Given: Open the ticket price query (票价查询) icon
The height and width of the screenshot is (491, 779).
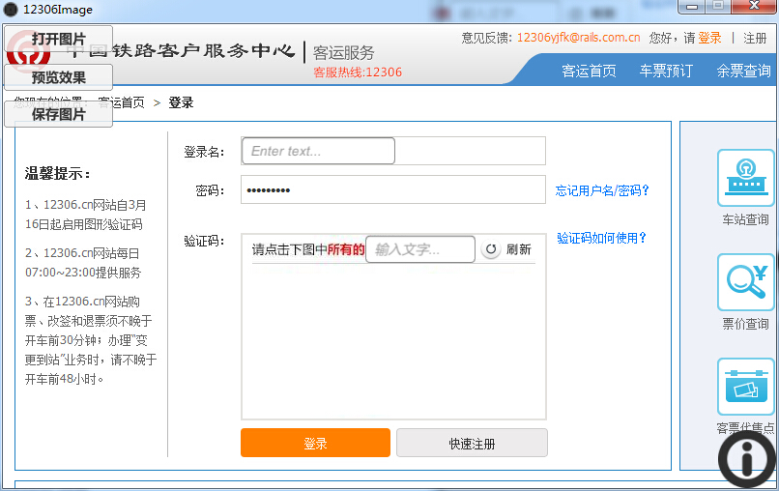Looking at the screenshot, I should [x=746, y=282].
